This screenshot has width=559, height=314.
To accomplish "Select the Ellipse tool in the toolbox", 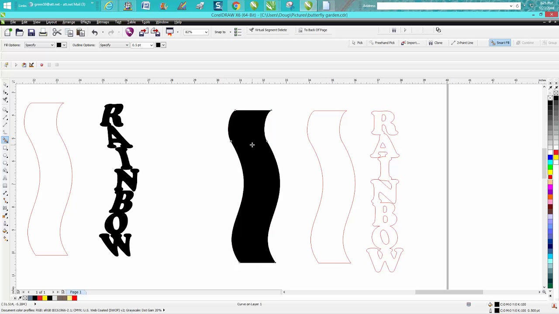I will (x=5, y=155).
